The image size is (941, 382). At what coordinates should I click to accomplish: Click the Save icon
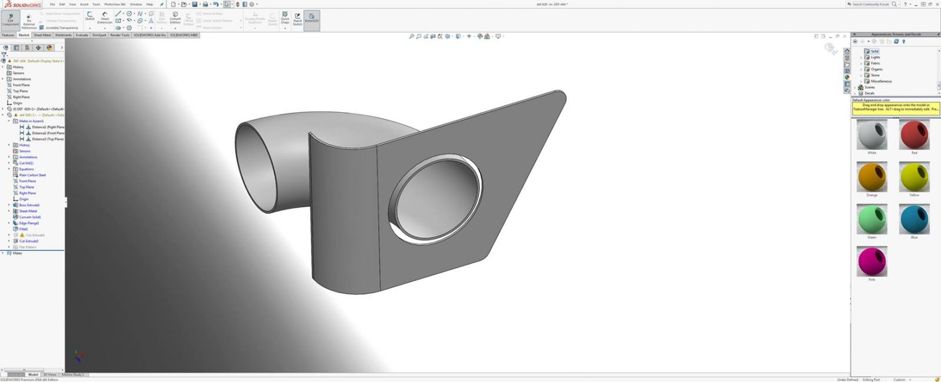tap(195, 4)
